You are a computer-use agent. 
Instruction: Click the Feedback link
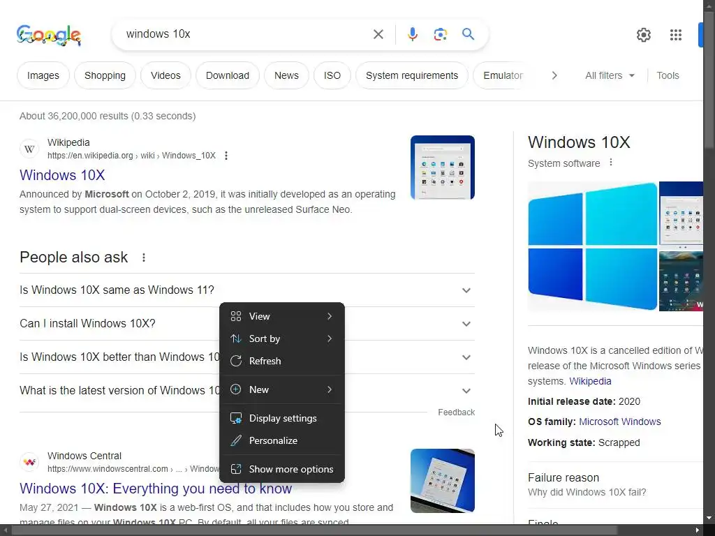click(x=456, y=412)
